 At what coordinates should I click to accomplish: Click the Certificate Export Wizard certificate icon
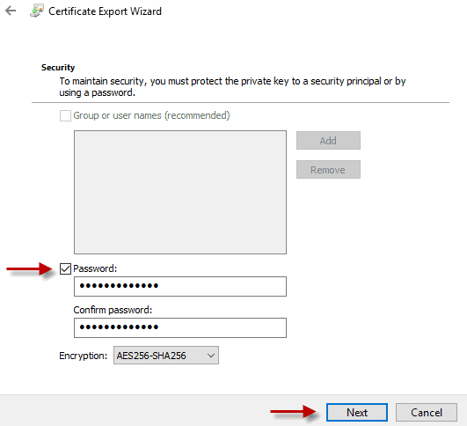pos(37,11)
